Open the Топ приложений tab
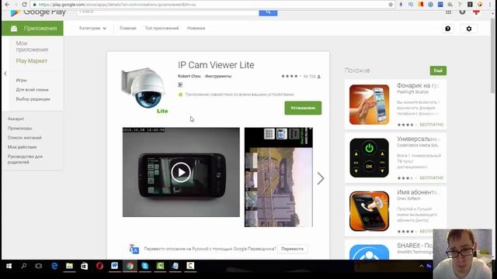The image size is (497, 279). 162,28
